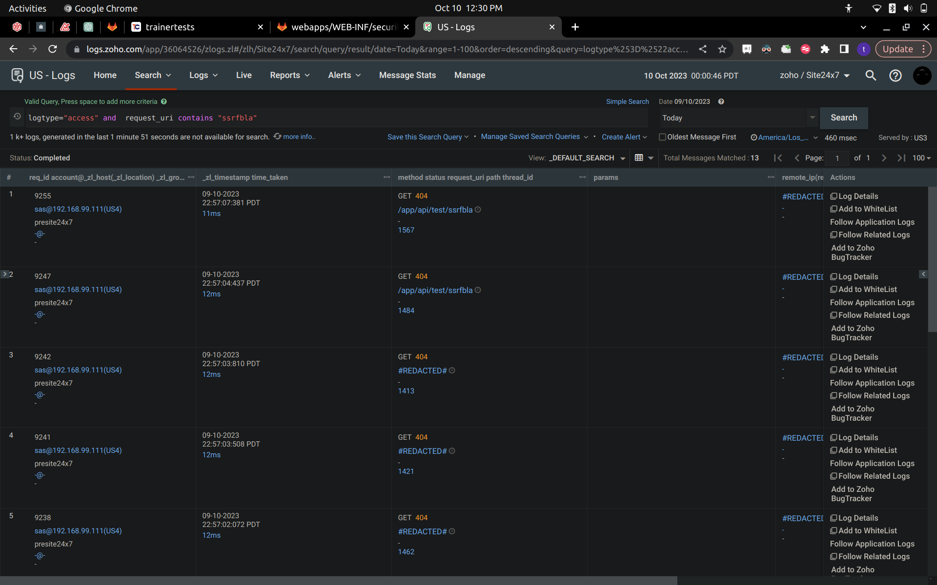The height and width of the screenshot is (585, 937).
Task: Click the valid query help icon
Action: [164, 101]
